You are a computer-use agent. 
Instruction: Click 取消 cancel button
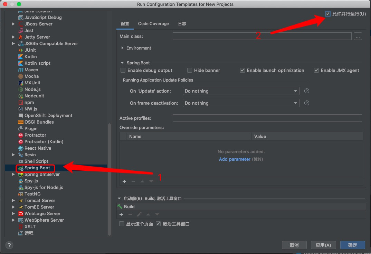coord(294,245)
